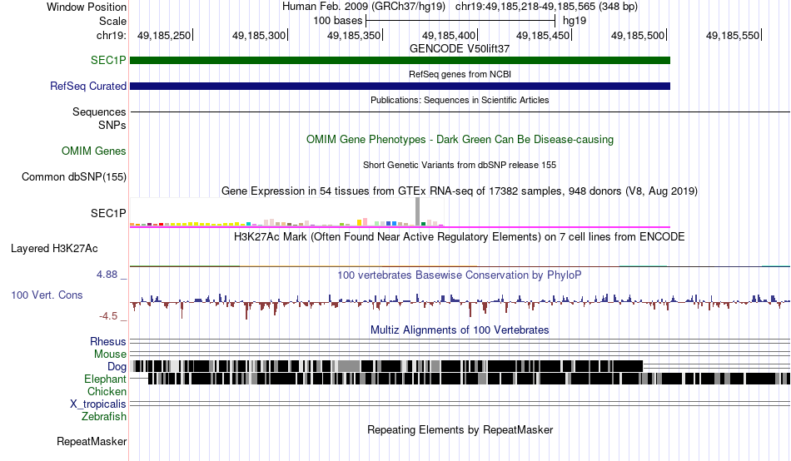Click the 49,185,350 ruler position
Image resolution: width=791 pixels, height=461 pixels.
coord(354,35)
